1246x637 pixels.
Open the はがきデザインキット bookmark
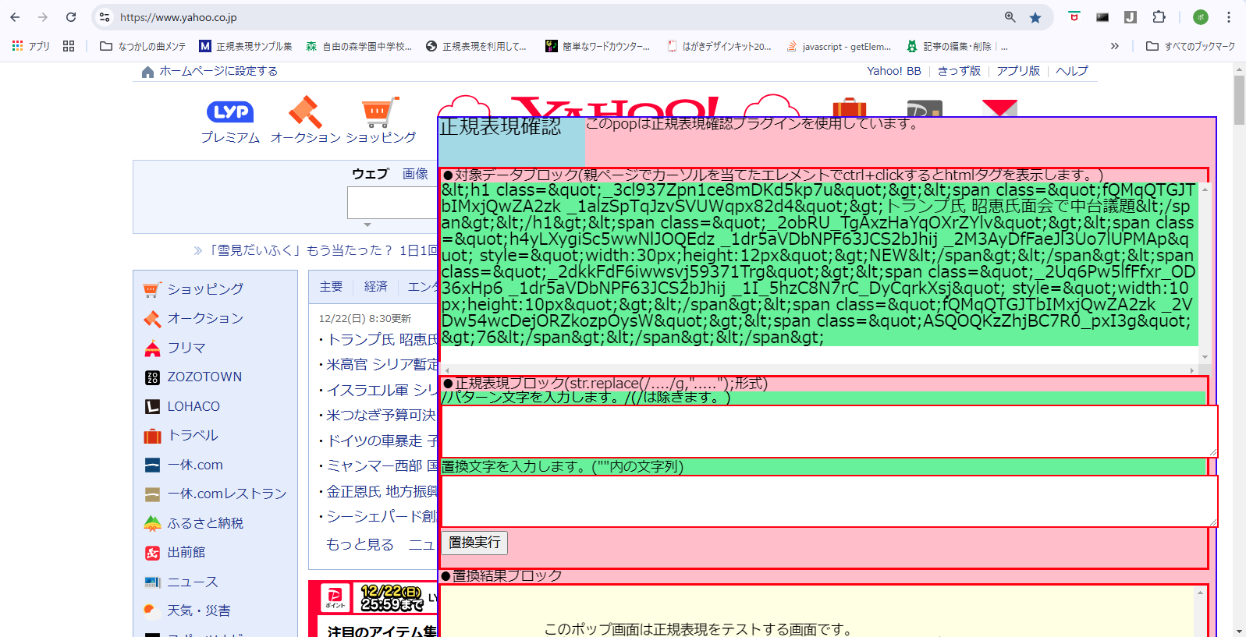719,46
